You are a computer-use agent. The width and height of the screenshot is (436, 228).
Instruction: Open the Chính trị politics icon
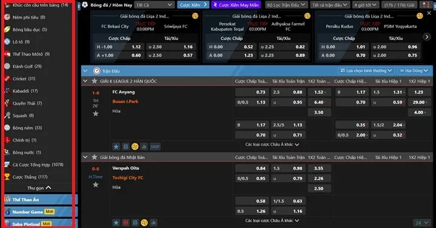tap(7, 140)
